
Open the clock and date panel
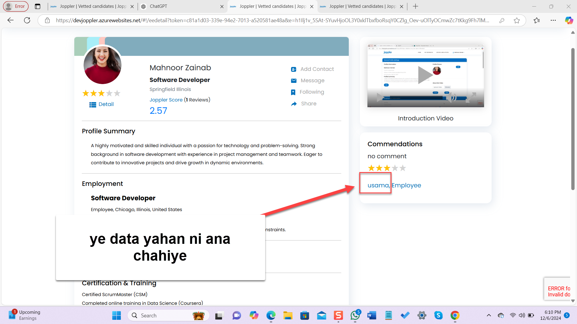click(550, 315)
